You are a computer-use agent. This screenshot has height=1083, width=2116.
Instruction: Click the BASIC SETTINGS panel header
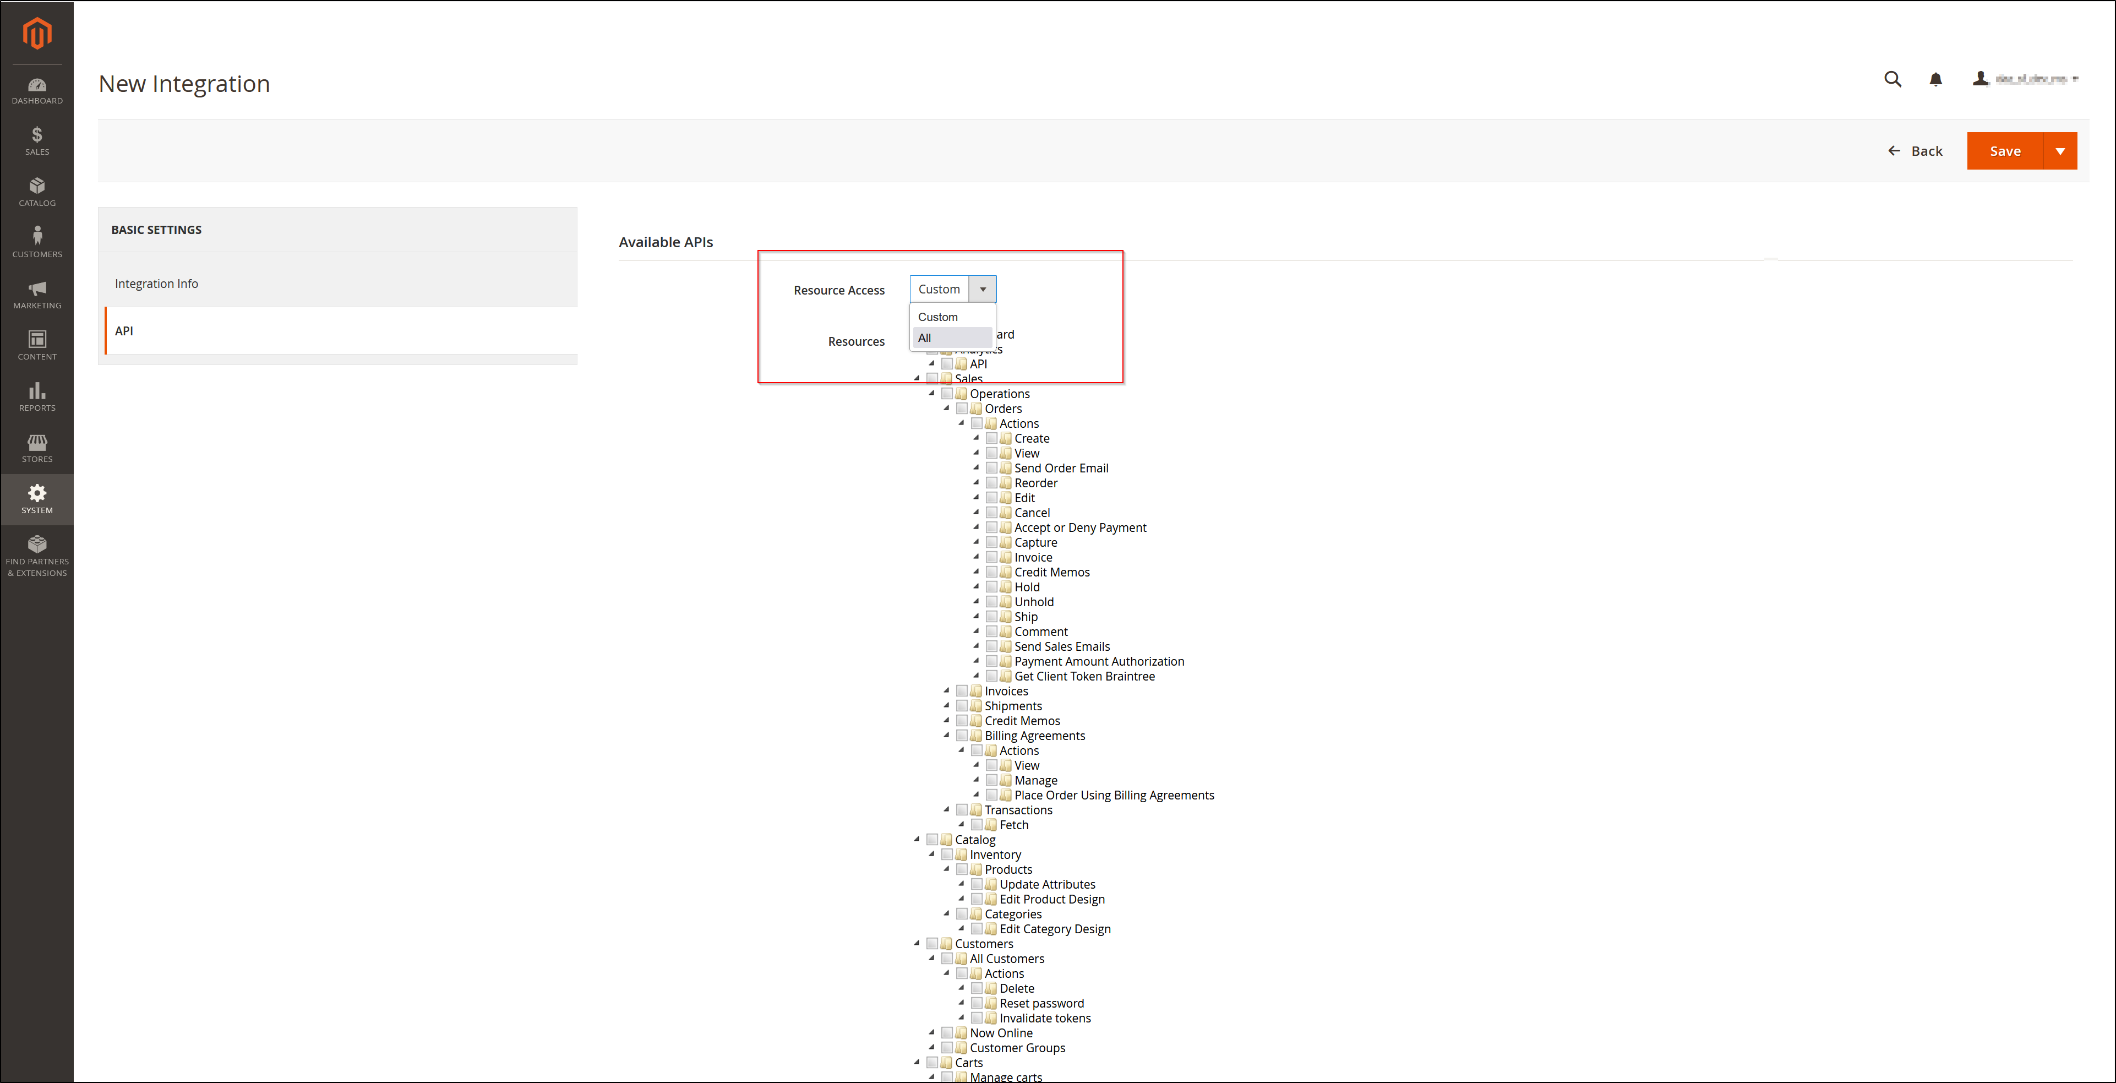337,229
